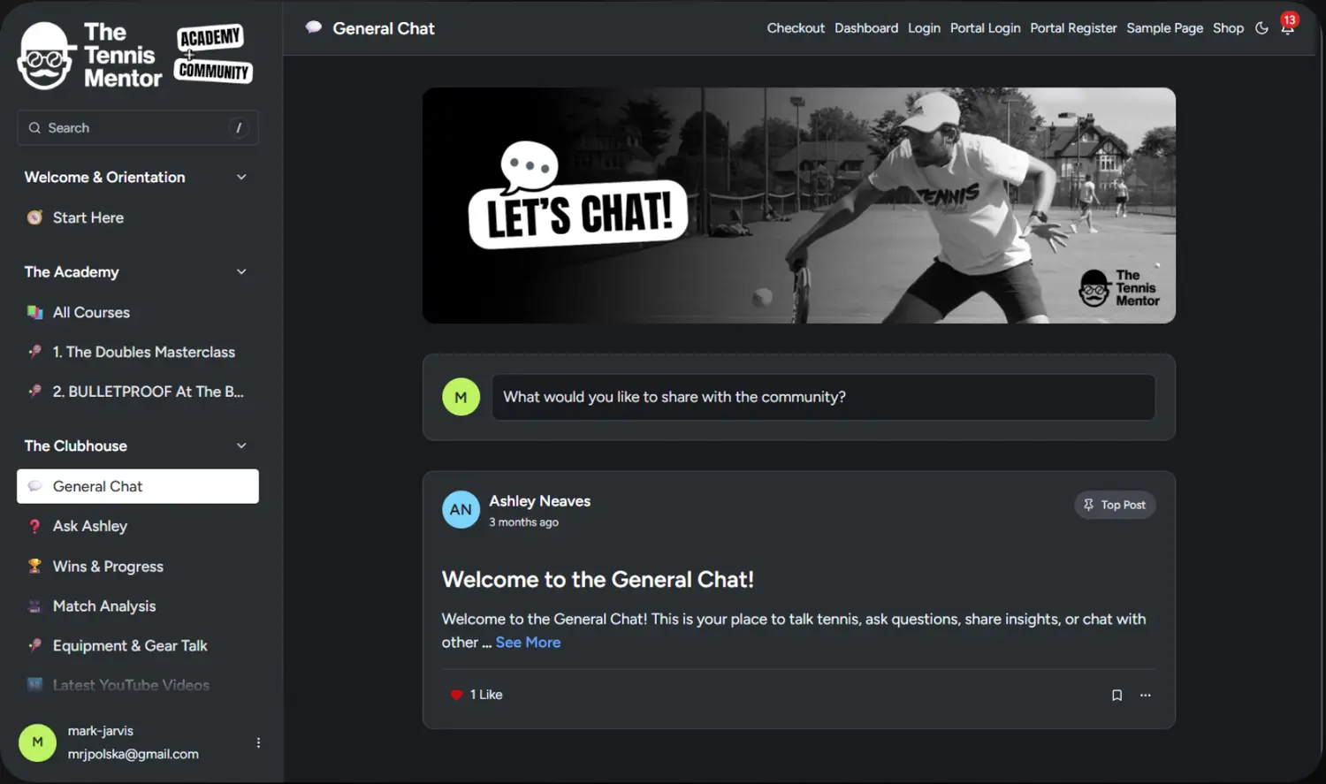Open Equipment & Gear Talk space

pos(138,645)
